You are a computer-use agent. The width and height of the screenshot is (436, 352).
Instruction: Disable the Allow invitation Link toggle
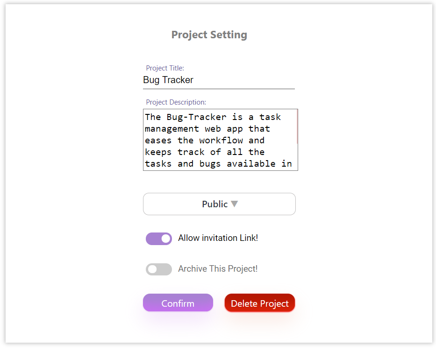click(158, 239)
